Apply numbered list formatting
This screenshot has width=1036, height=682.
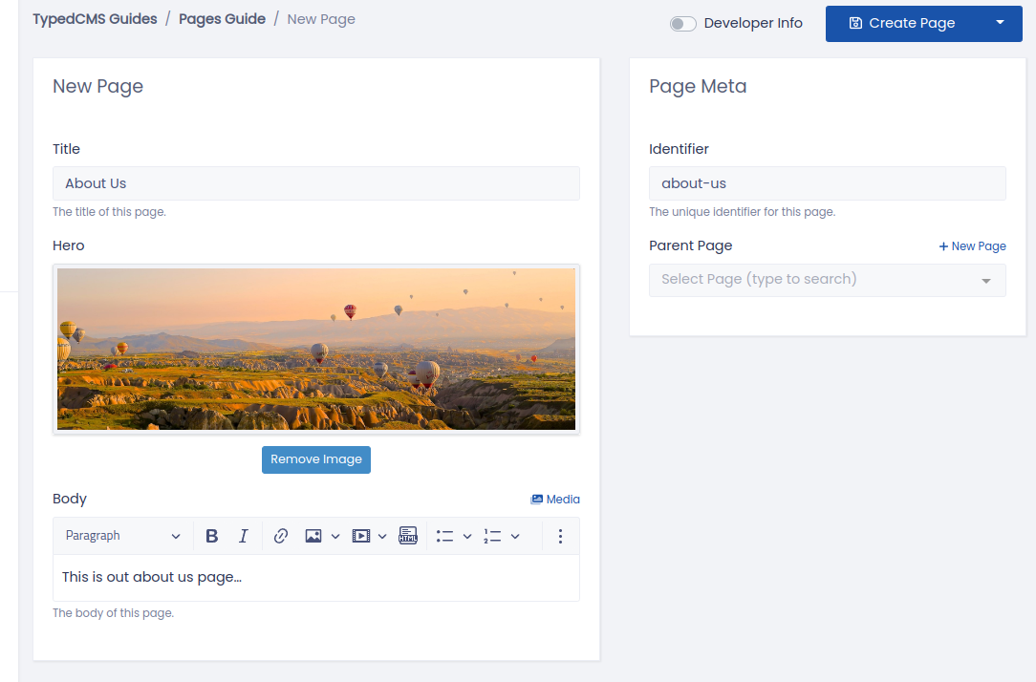tap(492, 536)
